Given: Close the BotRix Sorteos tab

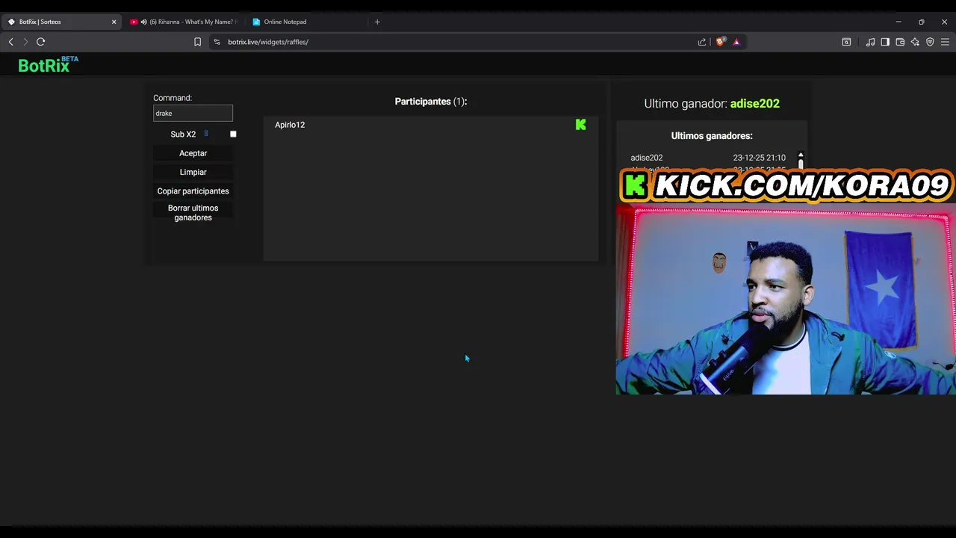Looking at the screenshot, I should click(114, 22).
